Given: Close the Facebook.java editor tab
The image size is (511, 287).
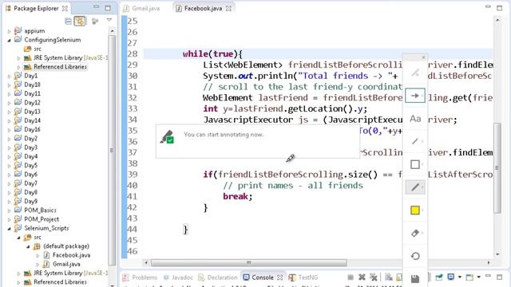Looking at the screenshot, I should point(229,9).
